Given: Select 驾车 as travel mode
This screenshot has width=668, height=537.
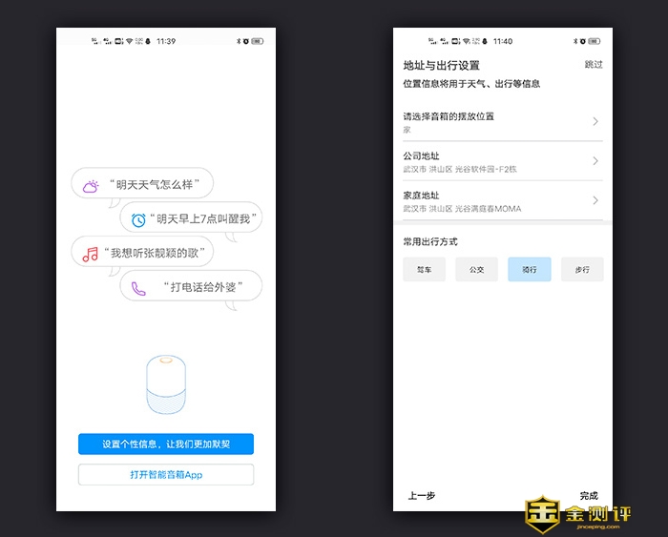Looking at the screenshot, I should (x=424, y=270).
